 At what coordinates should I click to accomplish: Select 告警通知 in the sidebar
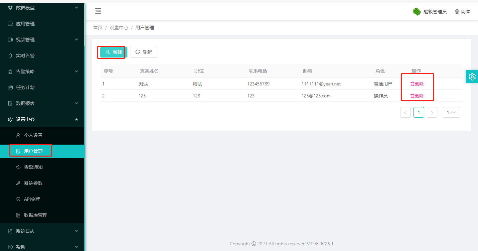(x=33, y=167)
